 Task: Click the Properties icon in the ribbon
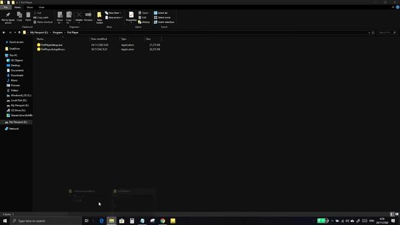pos(131,17)
